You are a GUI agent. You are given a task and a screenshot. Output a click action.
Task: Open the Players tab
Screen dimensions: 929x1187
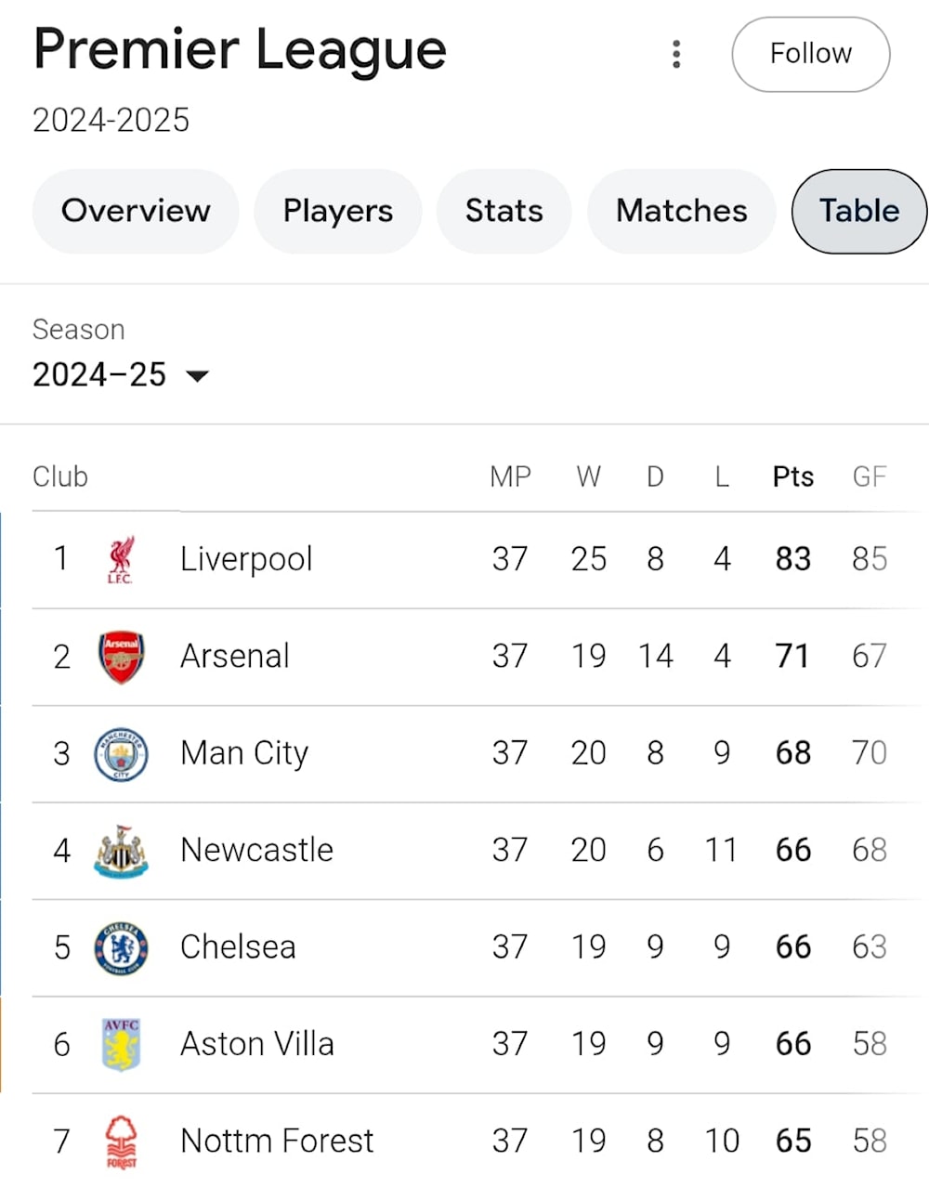pyautogui.click(x=338, y=211)
